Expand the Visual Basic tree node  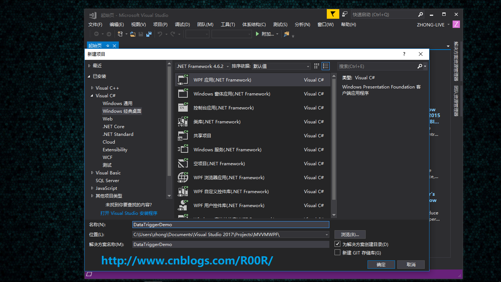coord(92,173)
